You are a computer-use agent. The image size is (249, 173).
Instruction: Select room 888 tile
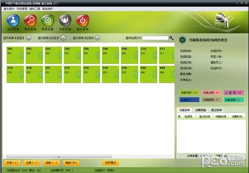coord(167,74)
